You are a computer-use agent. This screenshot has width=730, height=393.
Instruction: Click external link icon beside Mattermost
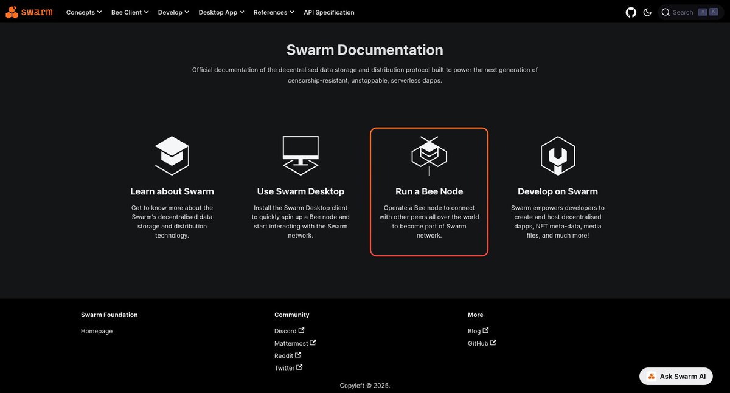[x=313, y=343]
